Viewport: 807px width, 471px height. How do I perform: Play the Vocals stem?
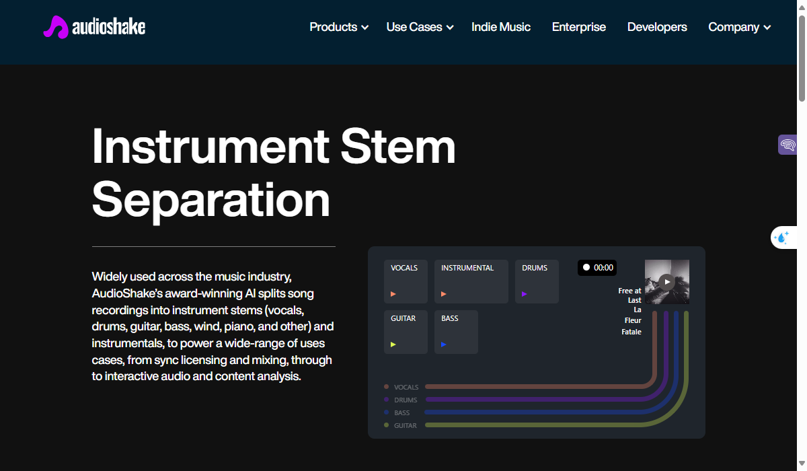tap(393, 294)
